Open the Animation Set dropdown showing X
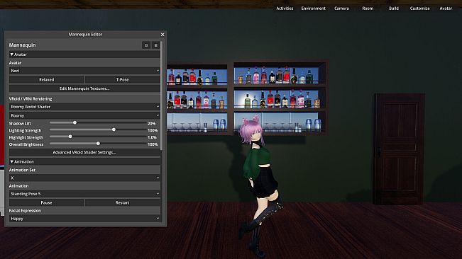Image resolution: width=462 pixels, height=259 pixels. [x=84, y=178]
